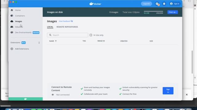Switch to REMOTE REPOSITORIES tab
Viewport: 197px width, 110px height.
[67, 27]
